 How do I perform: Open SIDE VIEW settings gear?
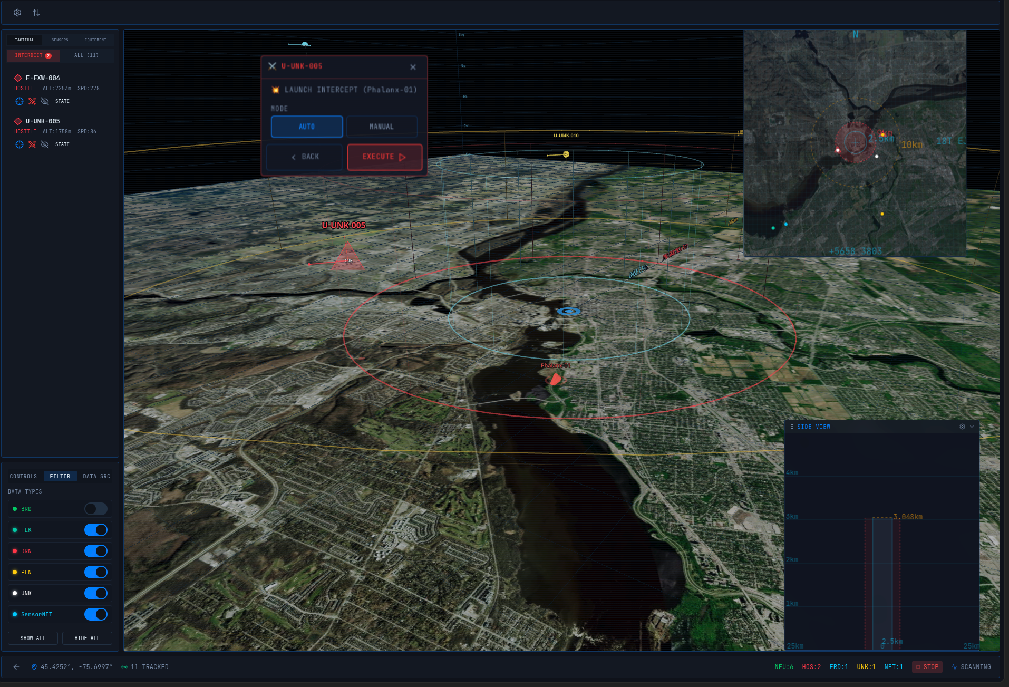962,427
